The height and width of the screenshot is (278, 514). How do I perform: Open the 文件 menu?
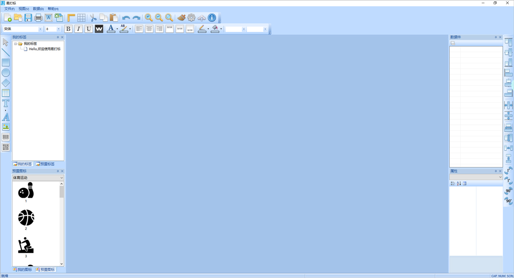tap(9, 9)
